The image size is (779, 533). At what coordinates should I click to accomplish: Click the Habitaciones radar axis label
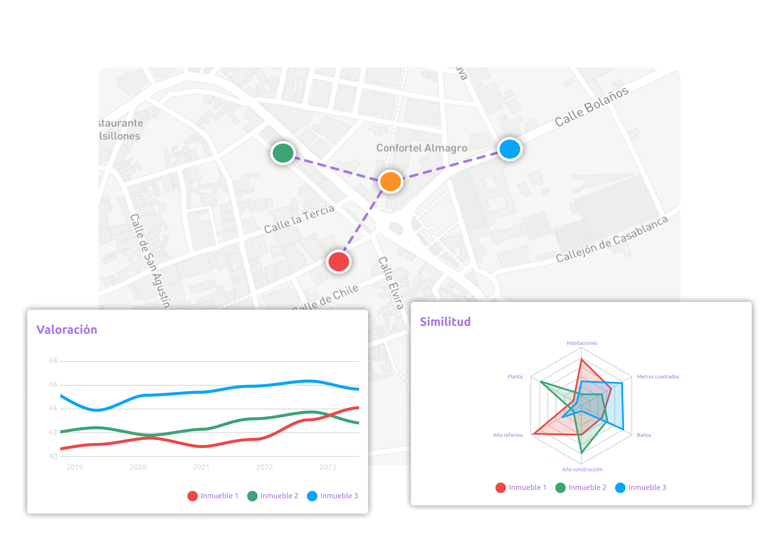[x=582, y=343]
